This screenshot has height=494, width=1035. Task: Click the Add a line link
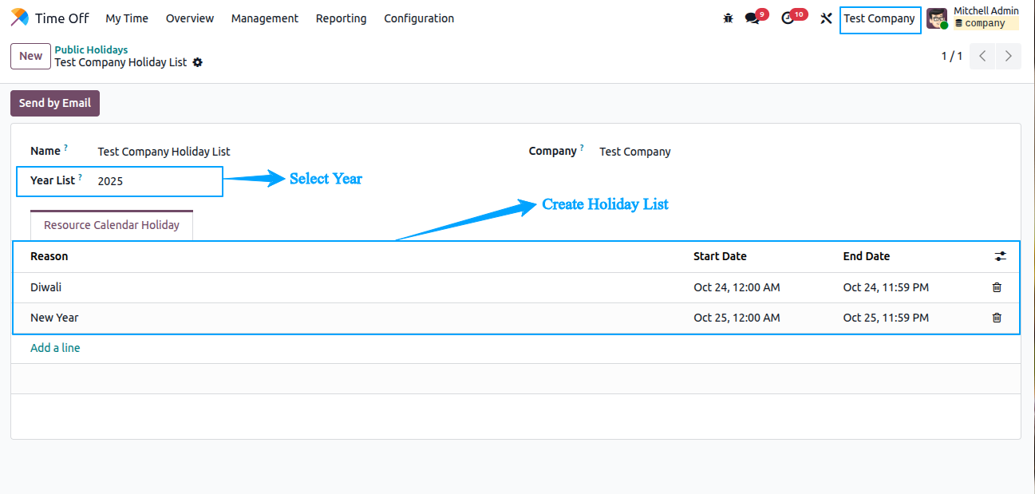point(55,348)
